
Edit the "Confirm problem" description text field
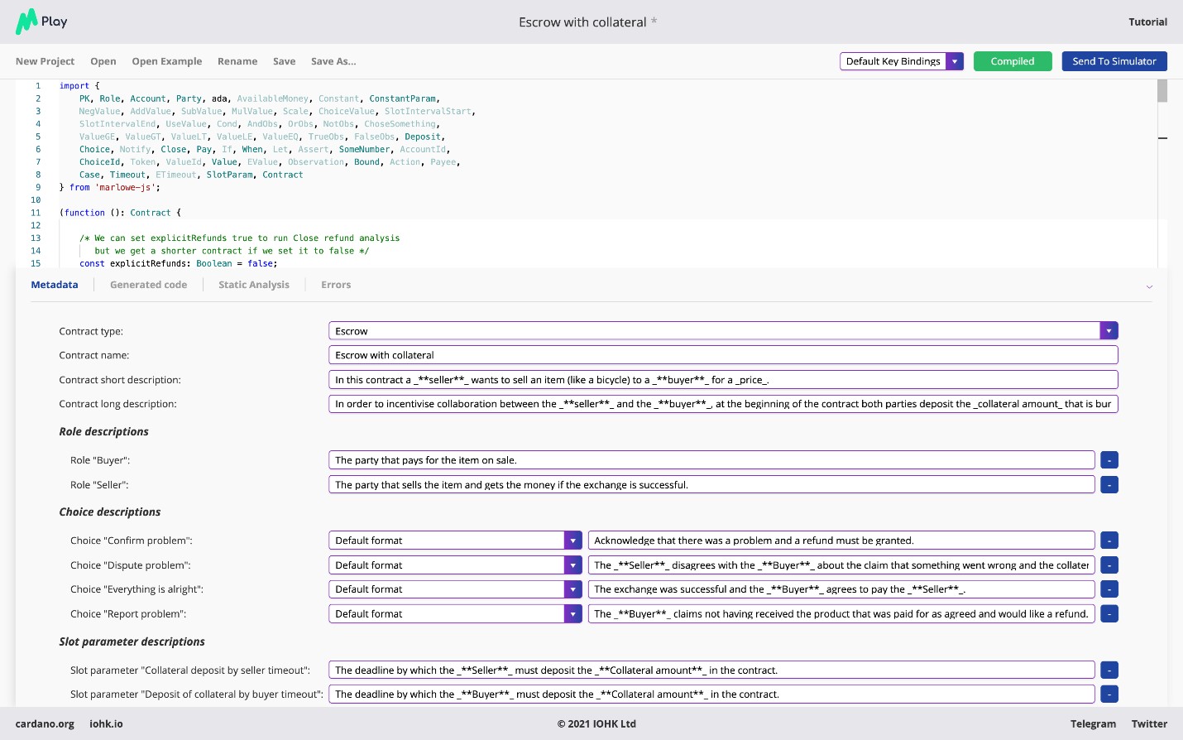841,541
